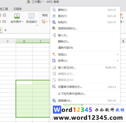Choose Insert Comment (插入批注)

click(x=85, y=68)
